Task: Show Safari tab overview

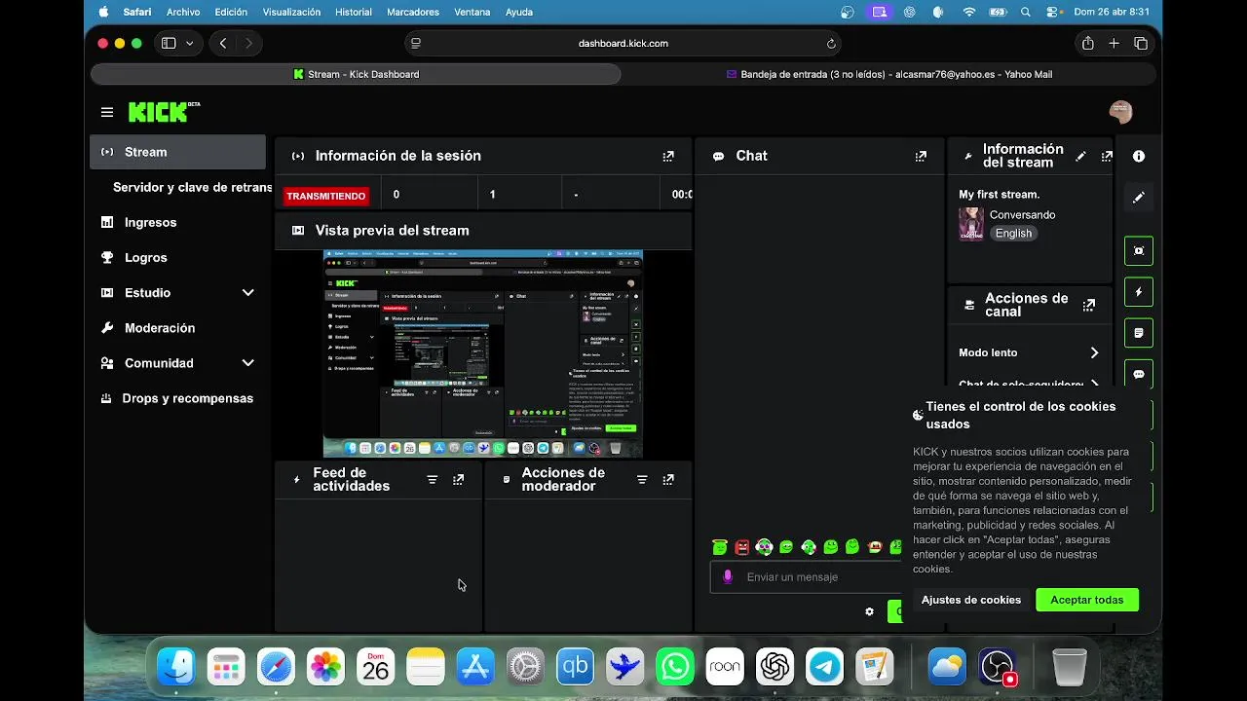Action: point(1141,43)
